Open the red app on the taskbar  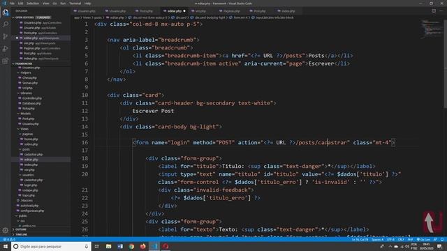166,246
